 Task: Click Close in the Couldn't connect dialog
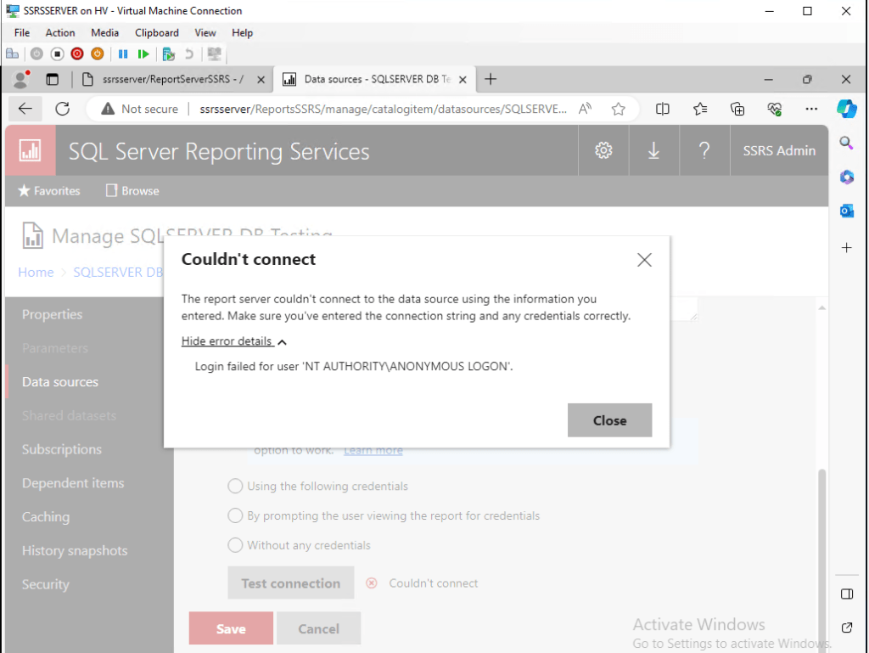[x=609, y=420]
